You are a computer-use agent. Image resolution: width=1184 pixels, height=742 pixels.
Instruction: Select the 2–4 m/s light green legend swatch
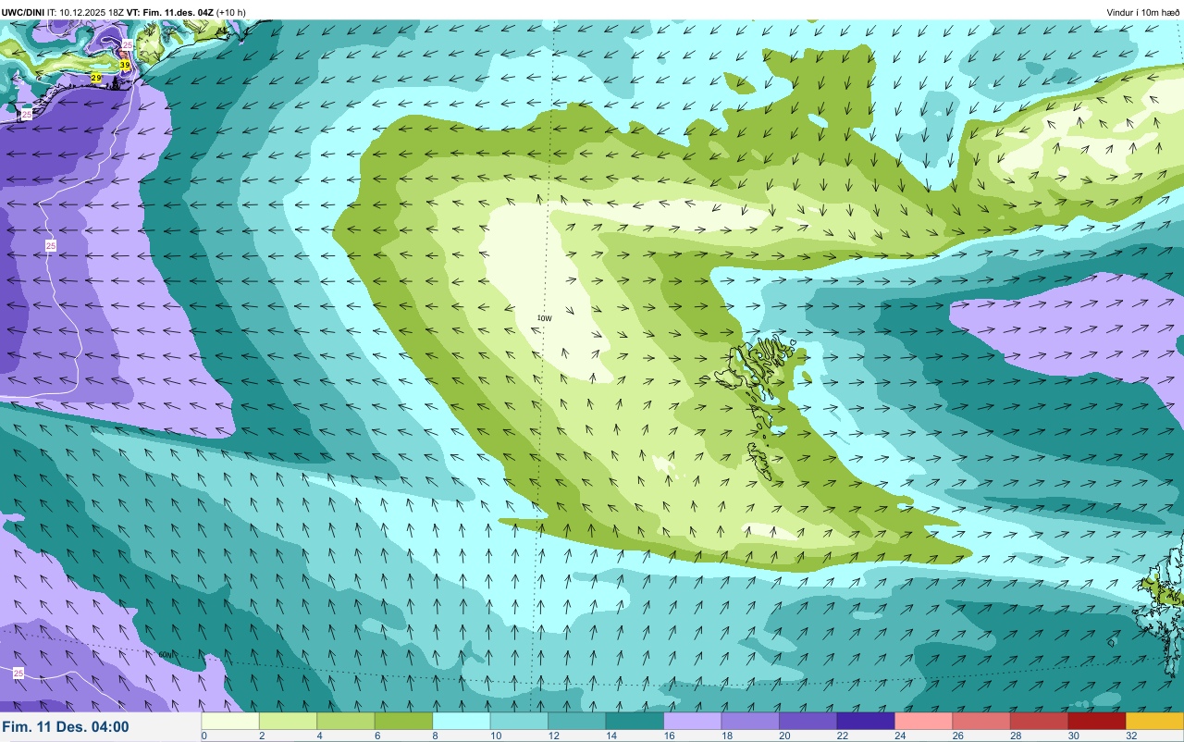[x=288, y=721]
